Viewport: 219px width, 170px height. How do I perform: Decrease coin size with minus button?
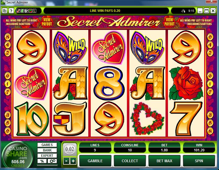tap(66, 161)
